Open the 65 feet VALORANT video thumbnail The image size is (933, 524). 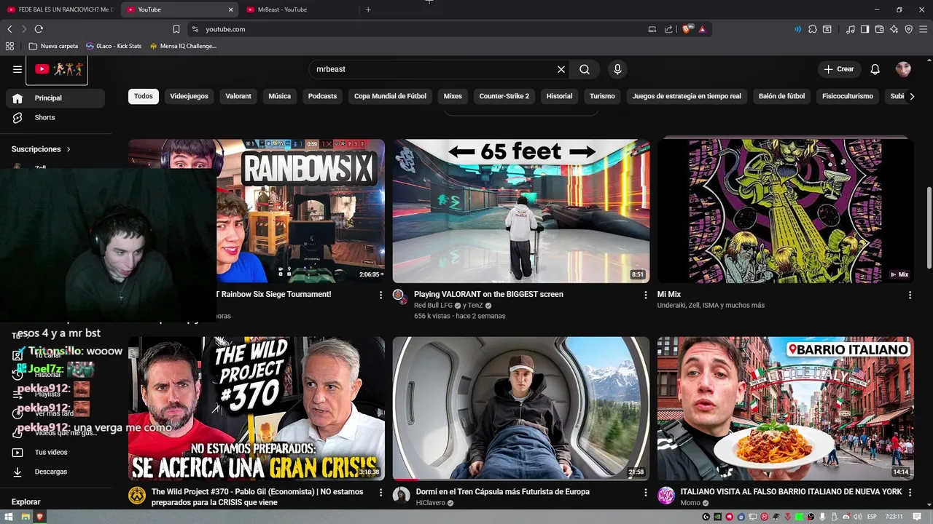click(521, 211)
